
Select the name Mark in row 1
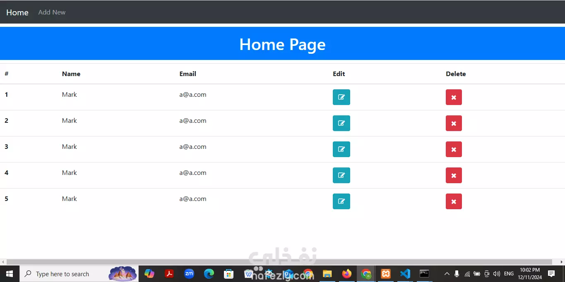pyautogui.click(x=70, y=95)
